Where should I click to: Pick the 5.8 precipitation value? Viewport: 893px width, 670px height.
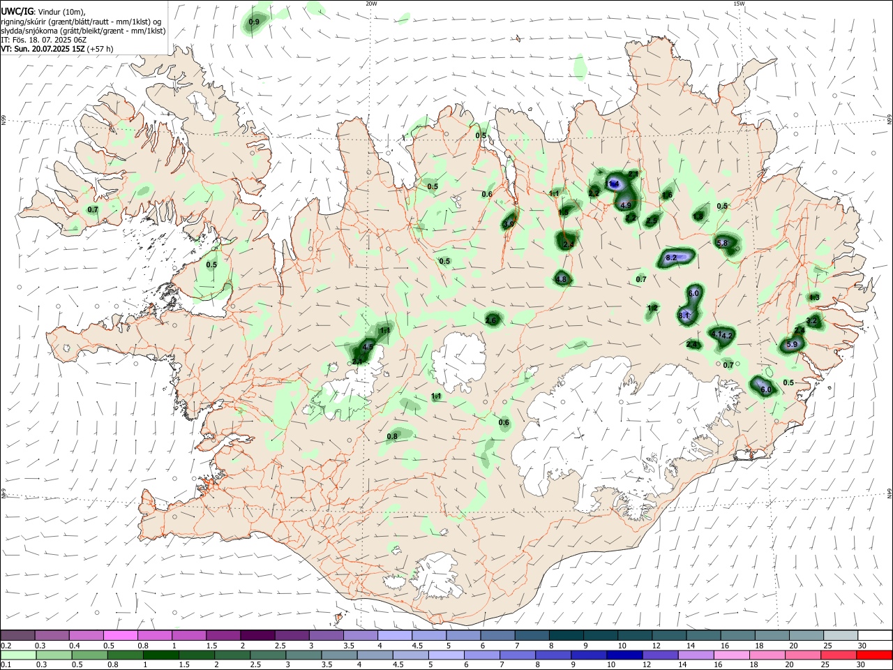[x=722, y=243]
